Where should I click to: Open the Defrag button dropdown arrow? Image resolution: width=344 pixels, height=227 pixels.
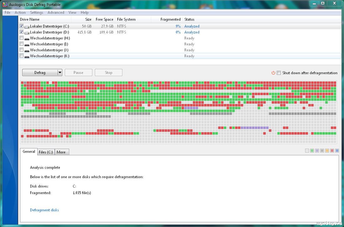60,72
